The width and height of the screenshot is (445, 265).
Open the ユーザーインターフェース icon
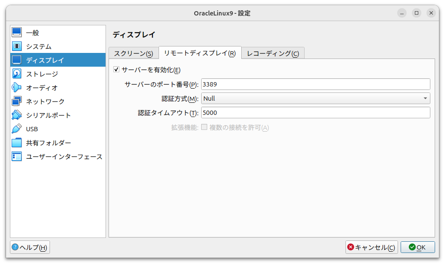coord(16,156)
